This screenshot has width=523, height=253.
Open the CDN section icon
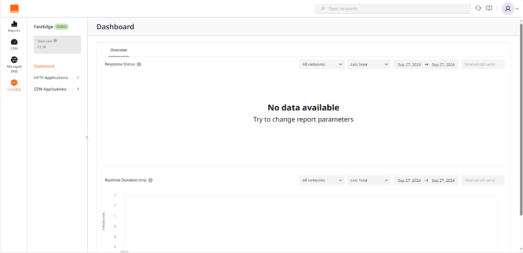[x=14, y=44]
